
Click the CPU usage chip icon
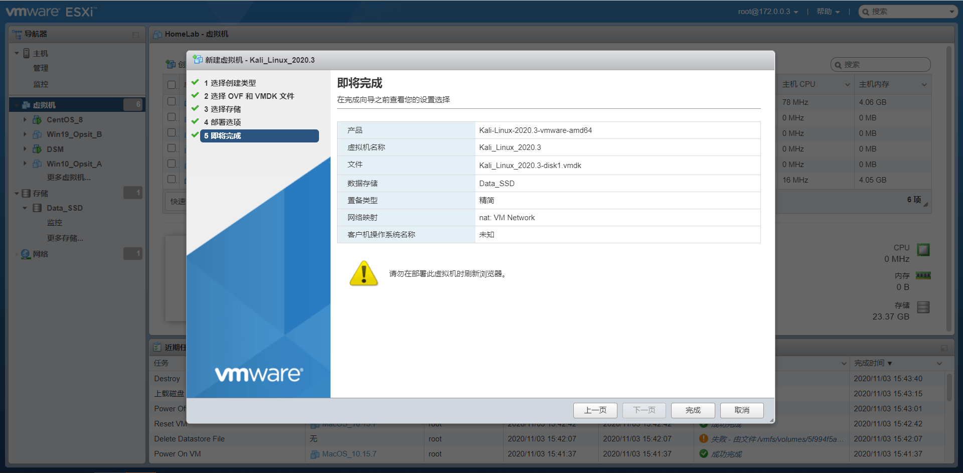point(923,250)
